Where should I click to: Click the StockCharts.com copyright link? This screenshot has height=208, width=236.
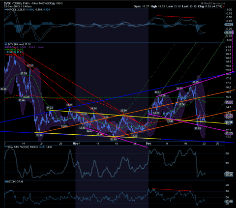[x=213, y=3]
